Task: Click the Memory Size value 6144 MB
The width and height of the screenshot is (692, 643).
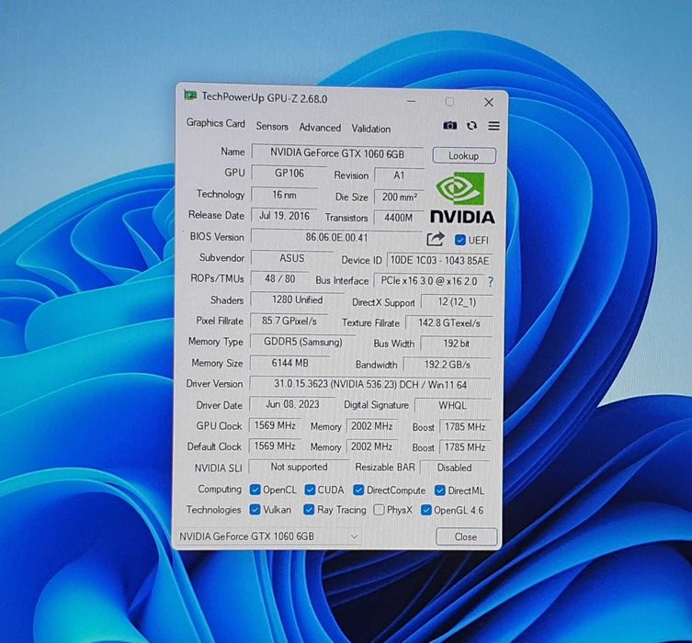Action: click(x=290, y=363)
